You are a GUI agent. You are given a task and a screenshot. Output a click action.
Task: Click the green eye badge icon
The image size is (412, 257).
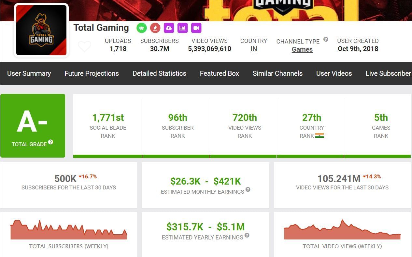pyautogui.click(x=141, y=28)
